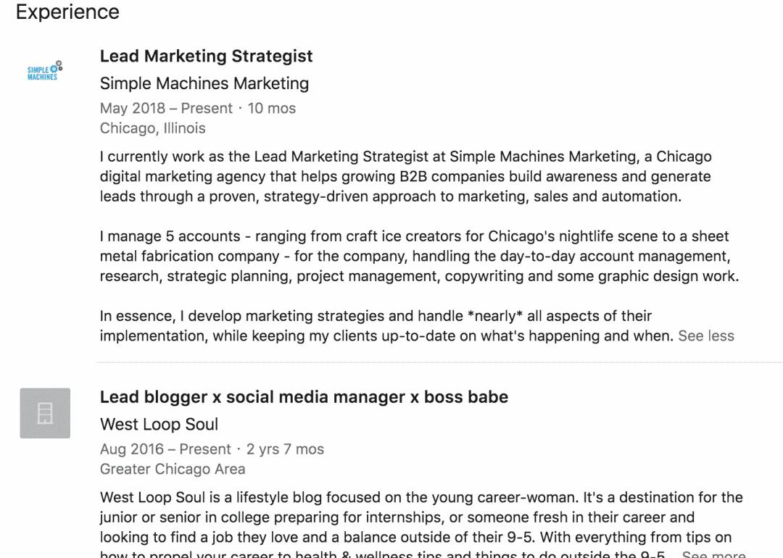Select the Greater Chicago Area location text

tap(173, 469)
